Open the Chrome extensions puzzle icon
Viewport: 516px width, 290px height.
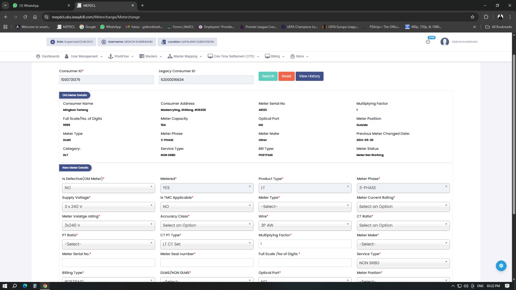pos(486,17)
